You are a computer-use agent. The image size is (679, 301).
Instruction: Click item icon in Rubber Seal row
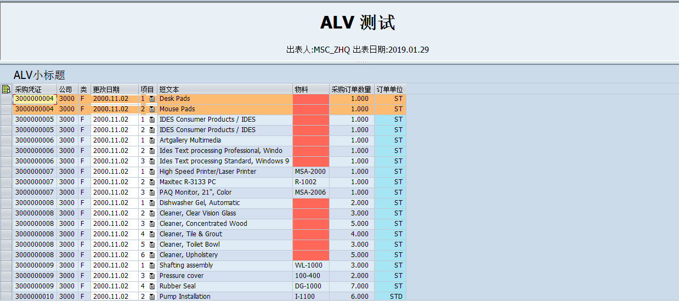click(152, 286)
